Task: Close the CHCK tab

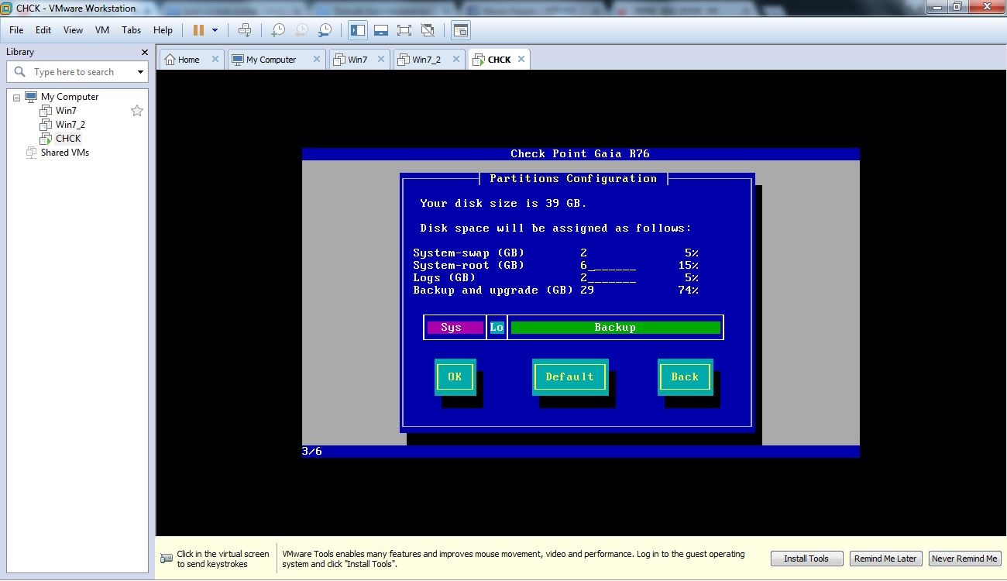Action: (x=521, y=59)
